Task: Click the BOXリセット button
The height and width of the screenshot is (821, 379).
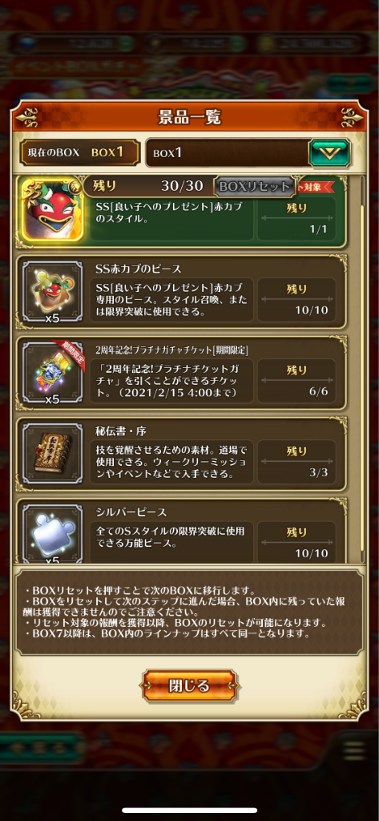Action: pyautogui.click(x=254, y=186)
